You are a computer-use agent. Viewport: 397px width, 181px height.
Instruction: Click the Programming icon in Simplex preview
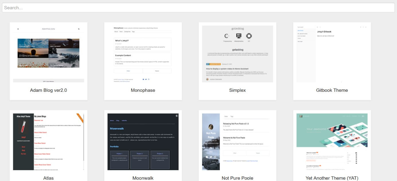coord(227,36)
